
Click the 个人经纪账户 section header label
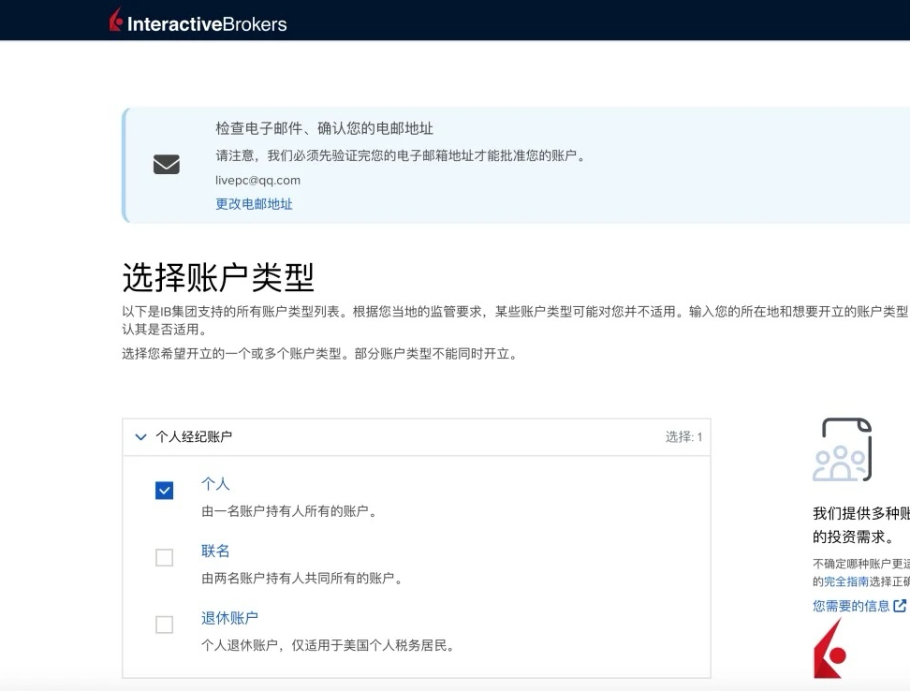click(x=194, y=437)
